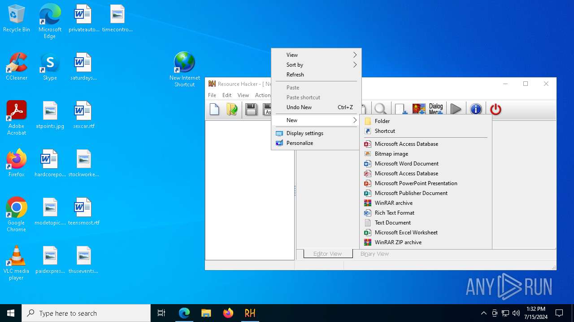
Task: Select the Google Chrome desktop icon
Action: (17, 215)
